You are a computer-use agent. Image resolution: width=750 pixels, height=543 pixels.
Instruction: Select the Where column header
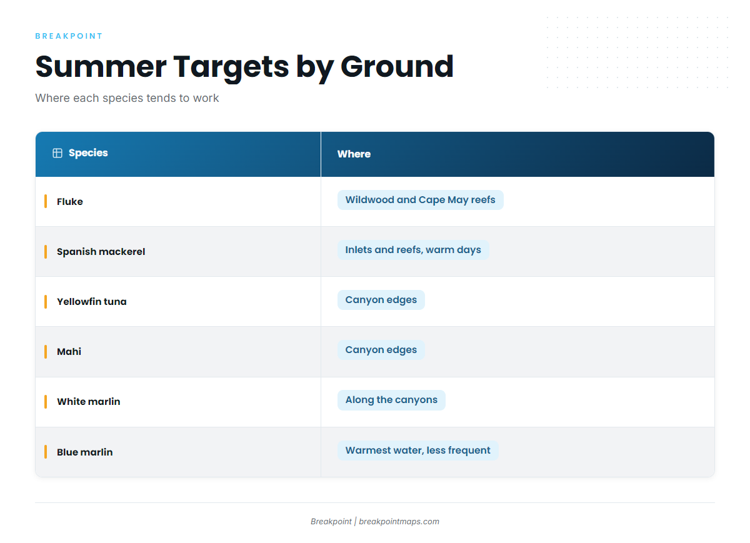[x=517, y=154]
